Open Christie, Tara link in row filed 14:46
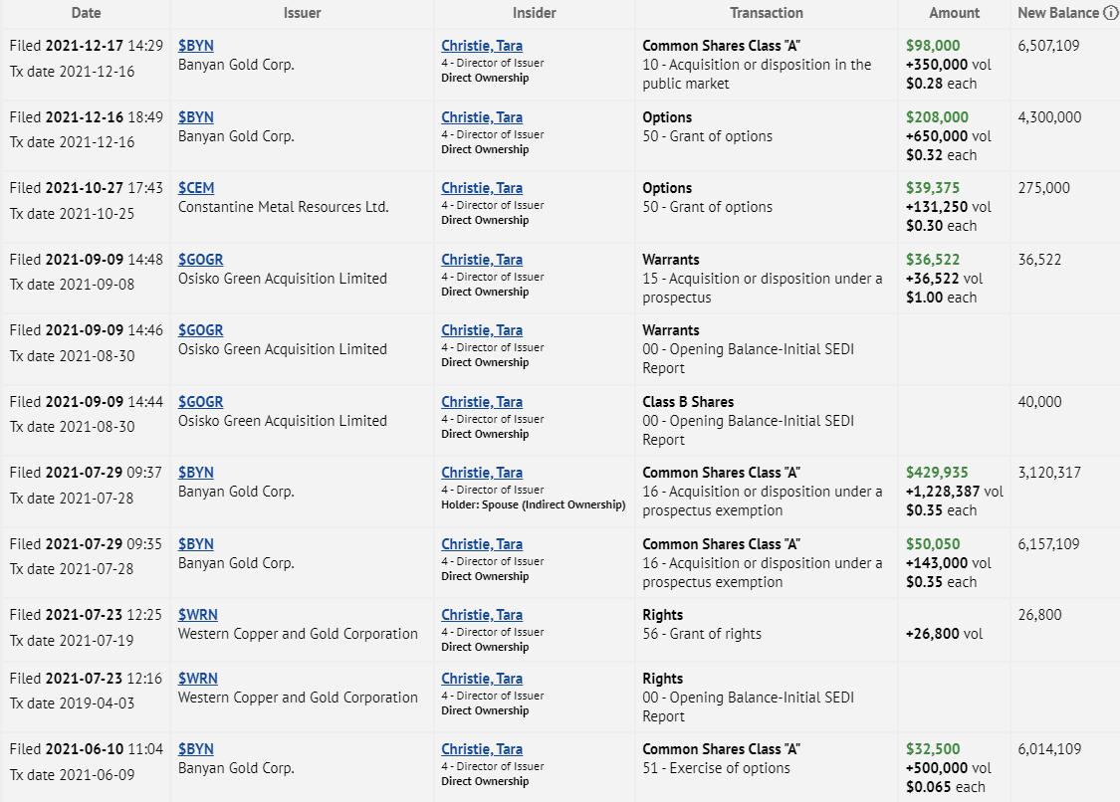The width and height of the screenshot is (1120, 802). pos(482,330)
